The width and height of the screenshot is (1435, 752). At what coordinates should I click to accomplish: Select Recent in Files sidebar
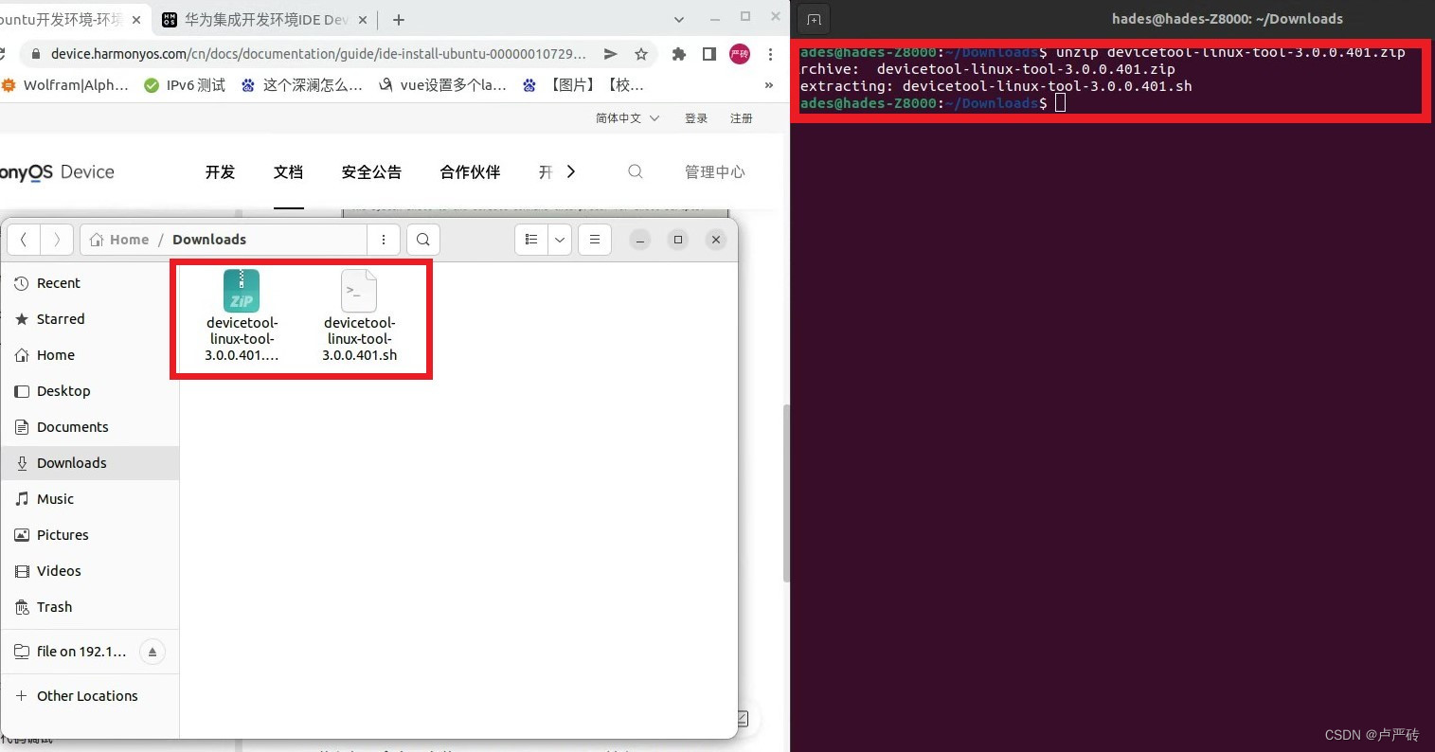click(x=90, y=283)
